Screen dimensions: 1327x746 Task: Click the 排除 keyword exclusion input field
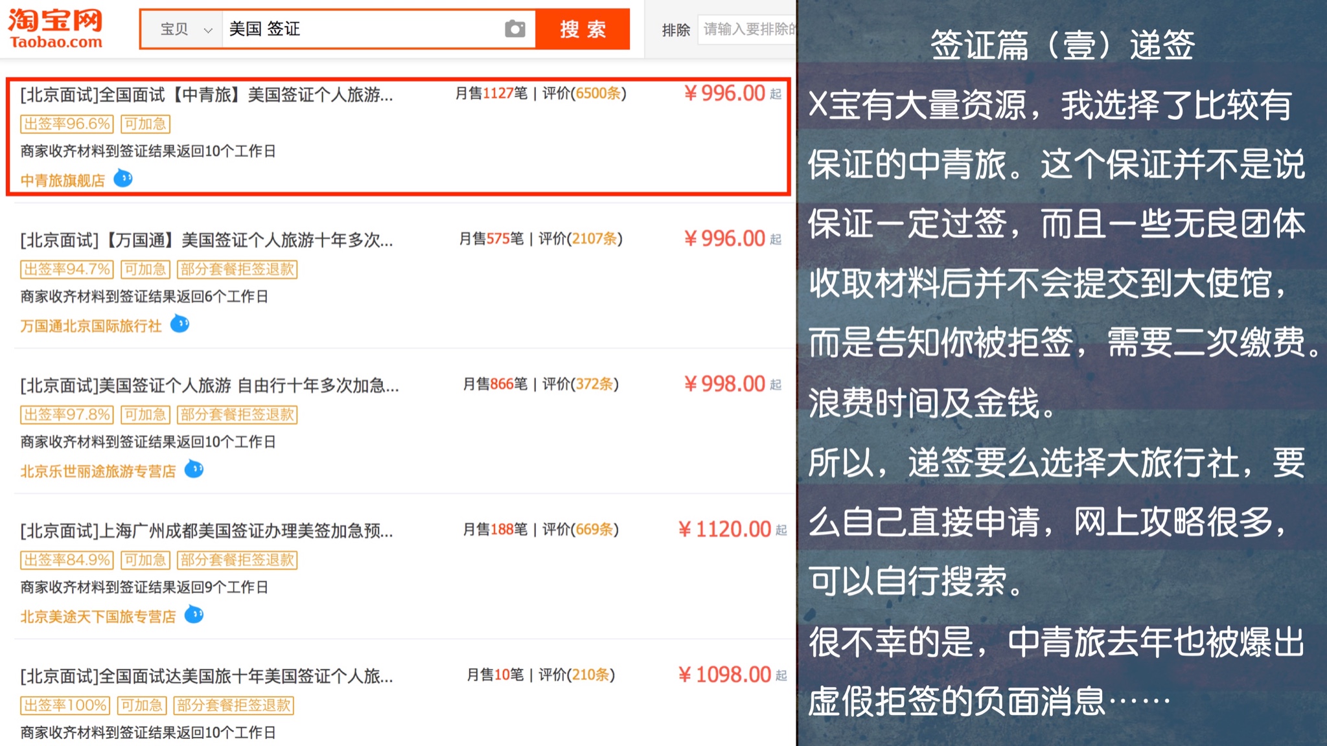pos(748,29)
